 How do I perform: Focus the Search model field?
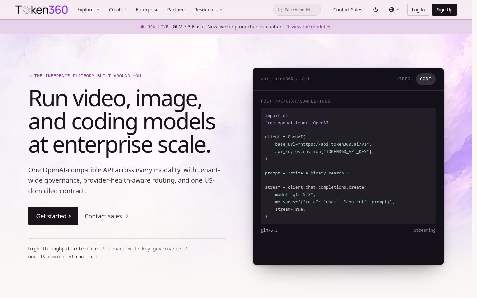297,10
